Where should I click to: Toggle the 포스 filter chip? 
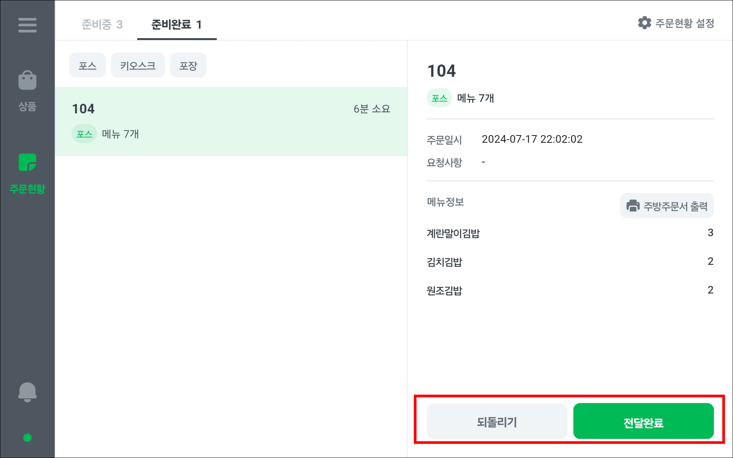(87, 66)
